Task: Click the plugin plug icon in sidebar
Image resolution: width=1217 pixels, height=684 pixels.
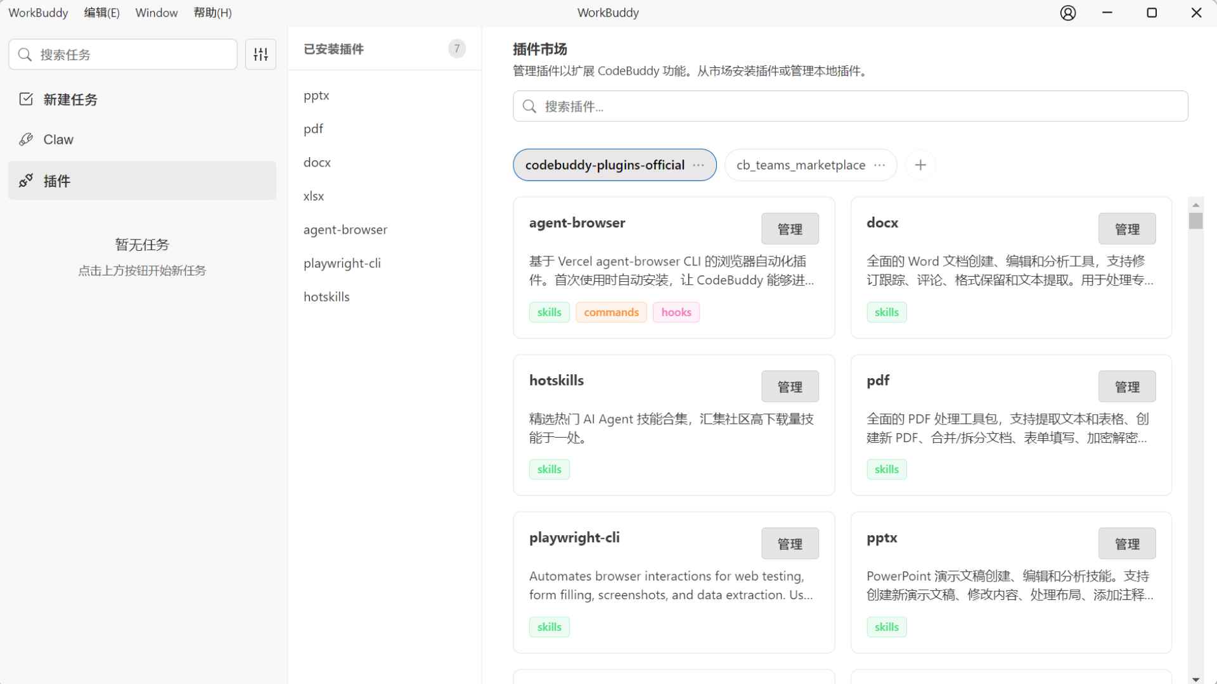Action: (26, 181)
